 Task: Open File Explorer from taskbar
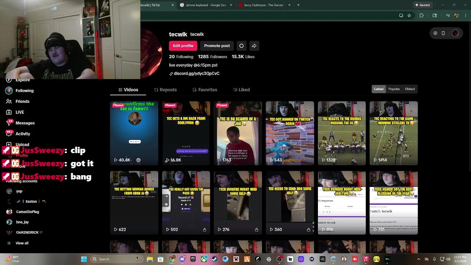(x=150, y=259)
